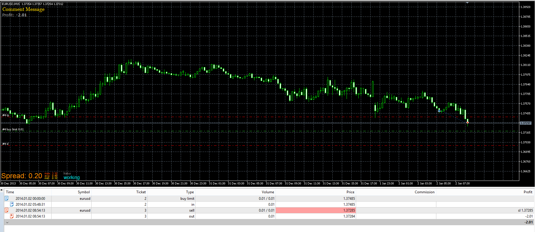Close the history panel with the x
The height and width of the screenshot is (232, 535).
click(x=1, y=190)
